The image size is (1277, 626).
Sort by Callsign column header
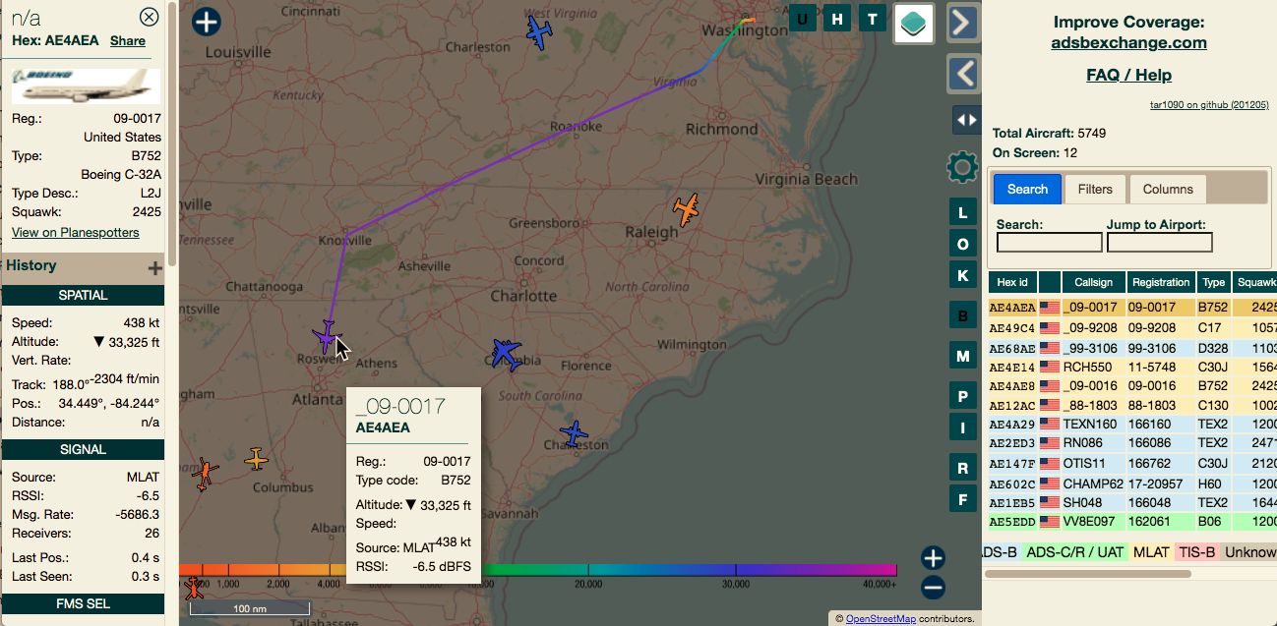1093,282
